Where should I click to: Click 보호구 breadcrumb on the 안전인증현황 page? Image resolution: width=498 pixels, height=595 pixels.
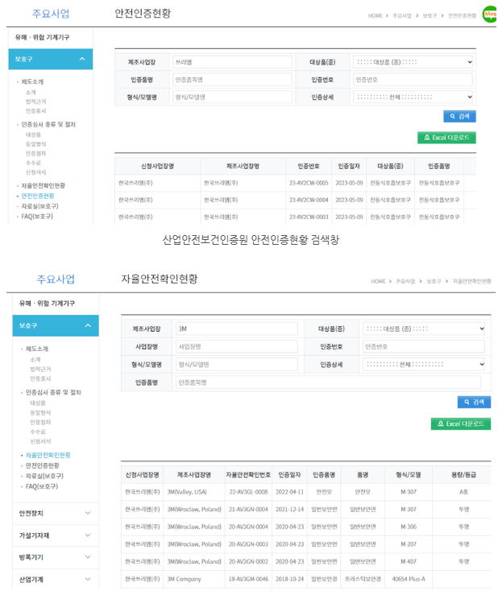coord(430,15)
